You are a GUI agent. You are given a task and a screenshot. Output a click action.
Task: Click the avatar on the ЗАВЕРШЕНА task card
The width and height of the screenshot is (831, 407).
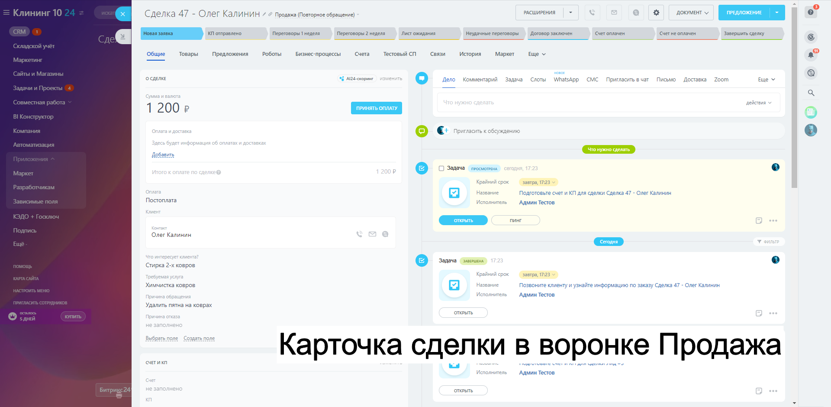pos(775,260)
